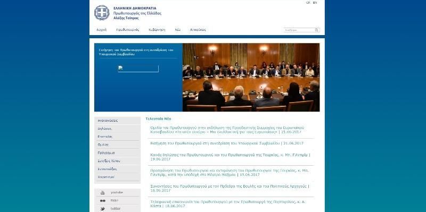Screen dimensions: 426x212
Task: Switch language to GR
Action: 308,3
